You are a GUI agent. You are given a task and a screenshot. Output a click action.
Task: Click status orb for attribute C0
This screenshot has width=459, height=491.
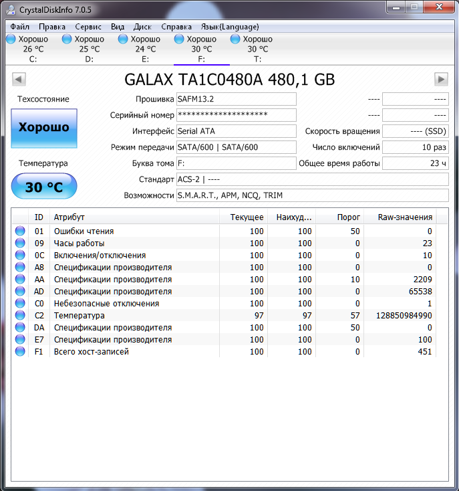20,303
